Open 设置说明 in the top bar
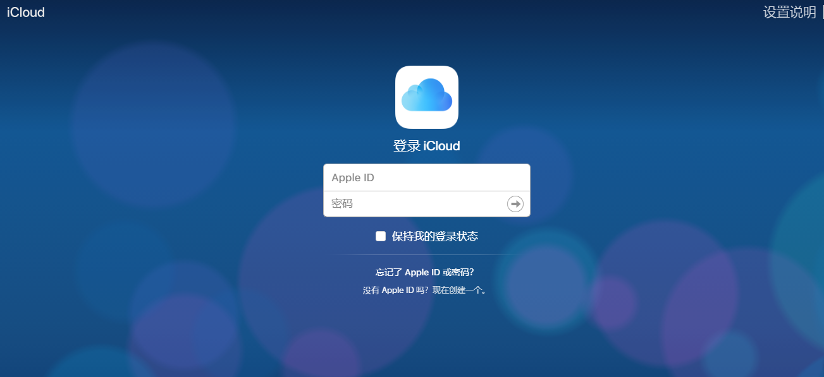 (x=790, y=12)
